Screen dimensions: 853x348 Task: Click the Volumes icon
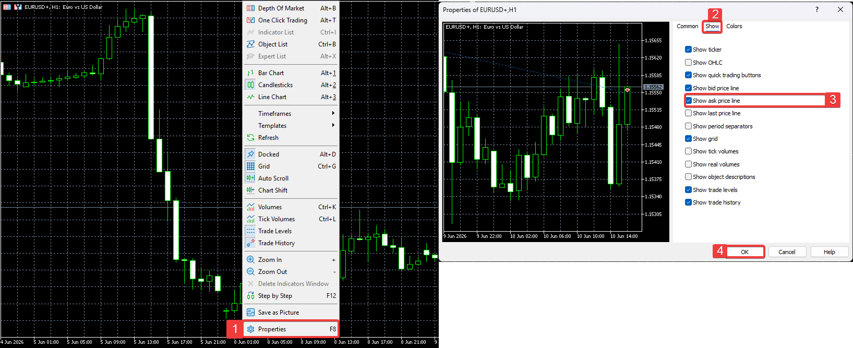(x=250, y=207)
